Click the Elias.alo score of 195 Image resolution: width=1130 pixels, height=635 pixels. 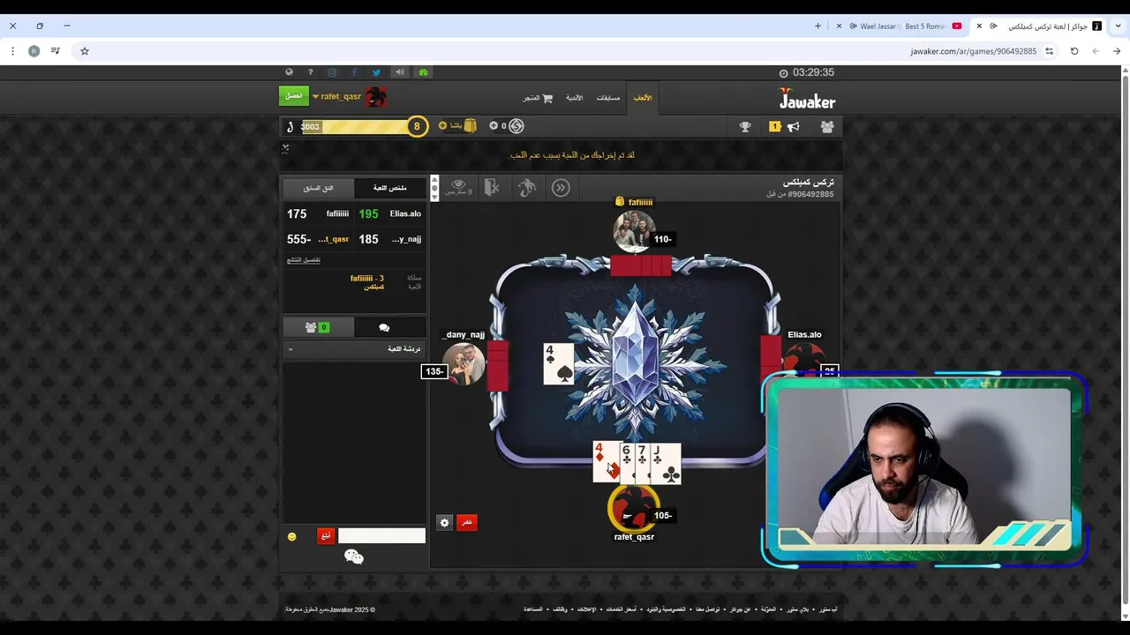pyautogui.click(x=368, y=214)
